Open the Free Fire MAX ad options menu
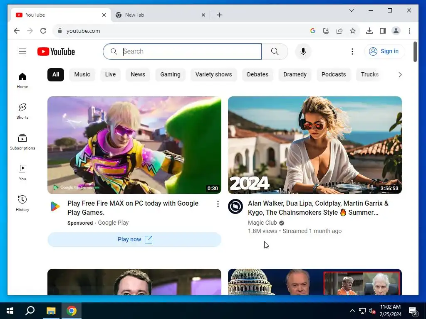The height and width of the screenshot is (319, 426). coord(218,204)
